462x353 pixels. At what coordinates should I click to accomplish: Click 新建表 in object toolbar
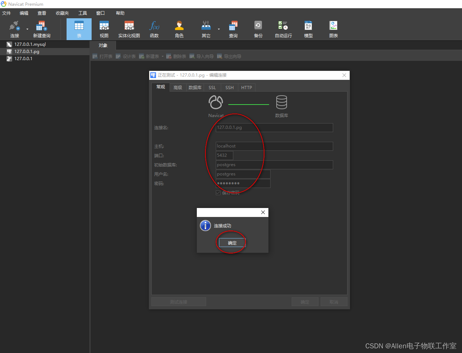[x=149, y=57]
